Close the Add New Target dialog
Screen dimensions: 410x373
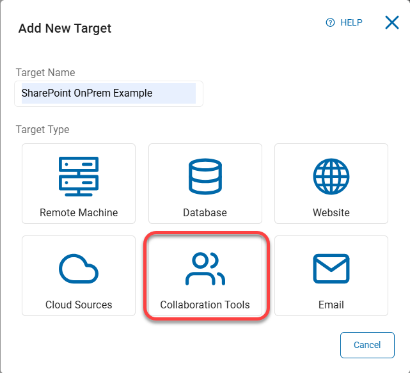point(391,22)
